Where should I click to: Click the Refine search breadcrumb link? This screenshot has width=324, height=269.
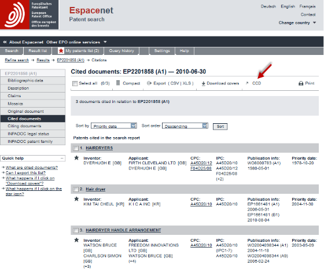(x=17, y=60)
